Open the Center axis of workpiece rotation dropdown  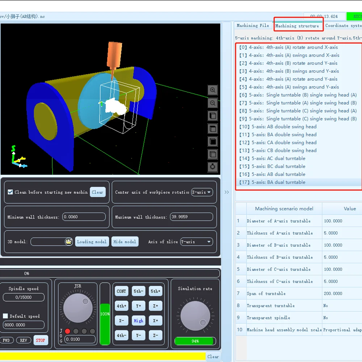202,192
